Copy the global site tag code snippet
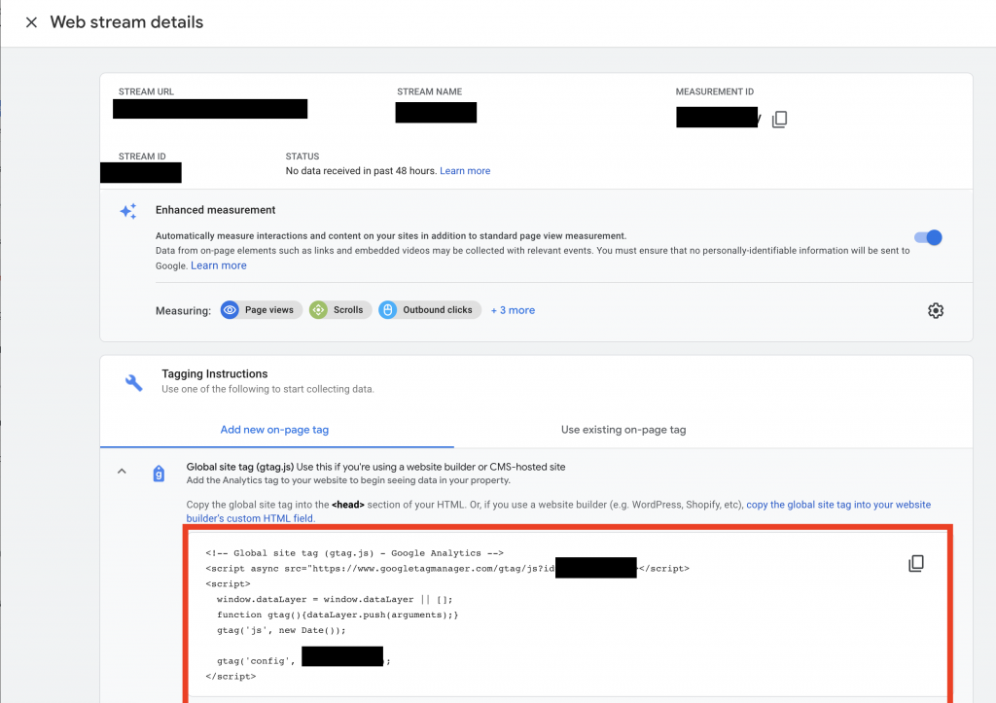 (x=915, y=562)
